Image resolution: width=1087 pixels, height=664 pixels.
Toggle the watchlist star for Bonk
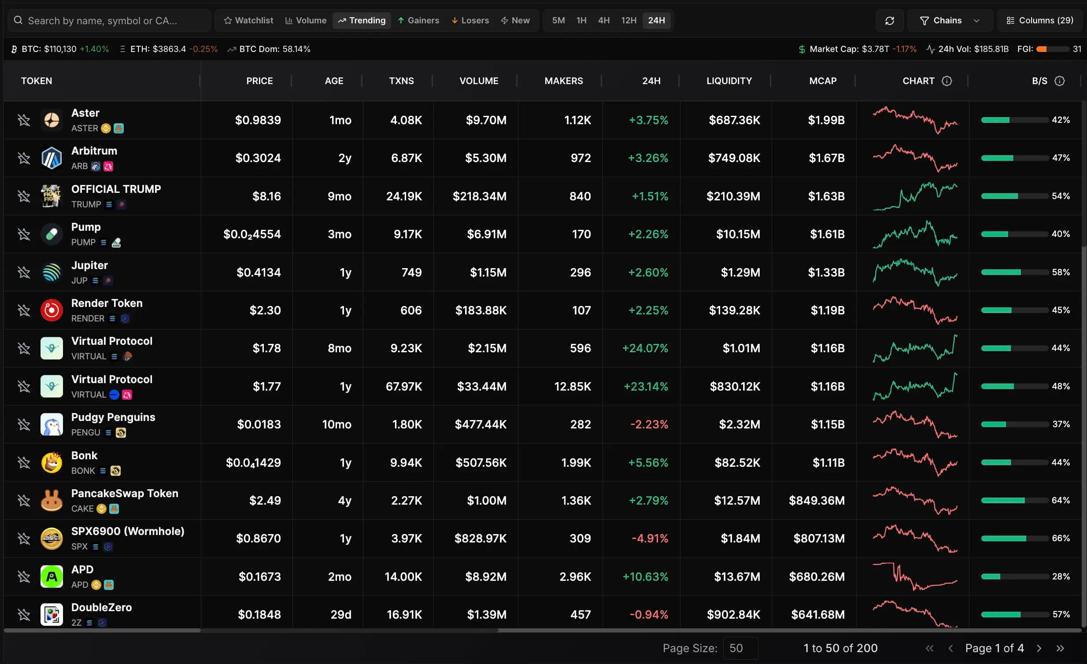click(x=24, y=462)
